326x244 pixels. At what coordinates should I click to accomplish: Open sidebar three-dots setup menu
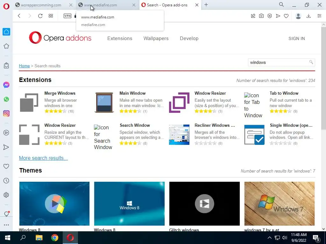pyautogui.click(x=6, y=225)
